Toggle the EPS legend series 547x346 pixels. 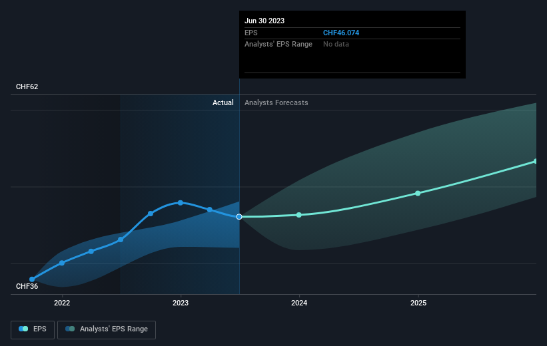(33, 329)
